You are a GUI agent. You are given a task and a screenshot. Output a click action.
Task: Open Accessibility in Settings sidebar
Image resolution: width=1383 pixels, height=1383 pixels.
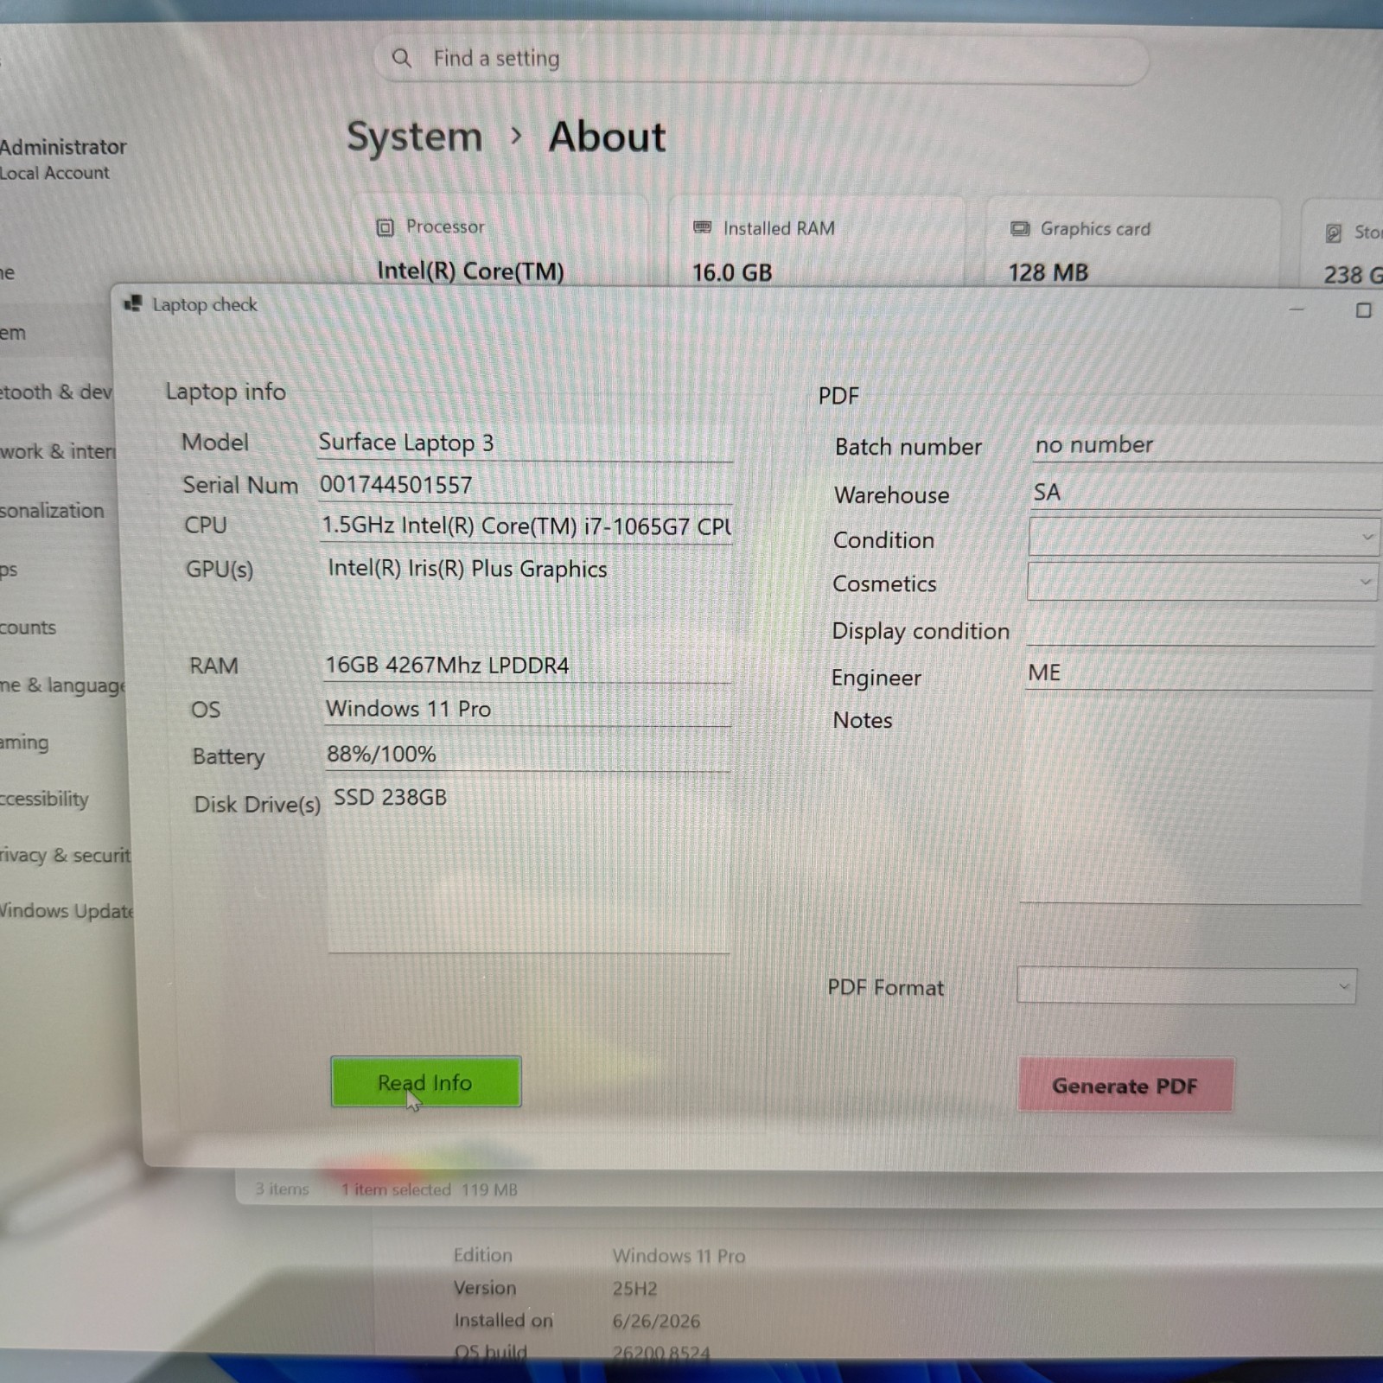(45, 799)
